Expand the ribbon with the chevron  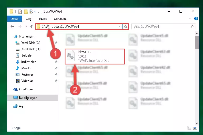click(190, 18)
